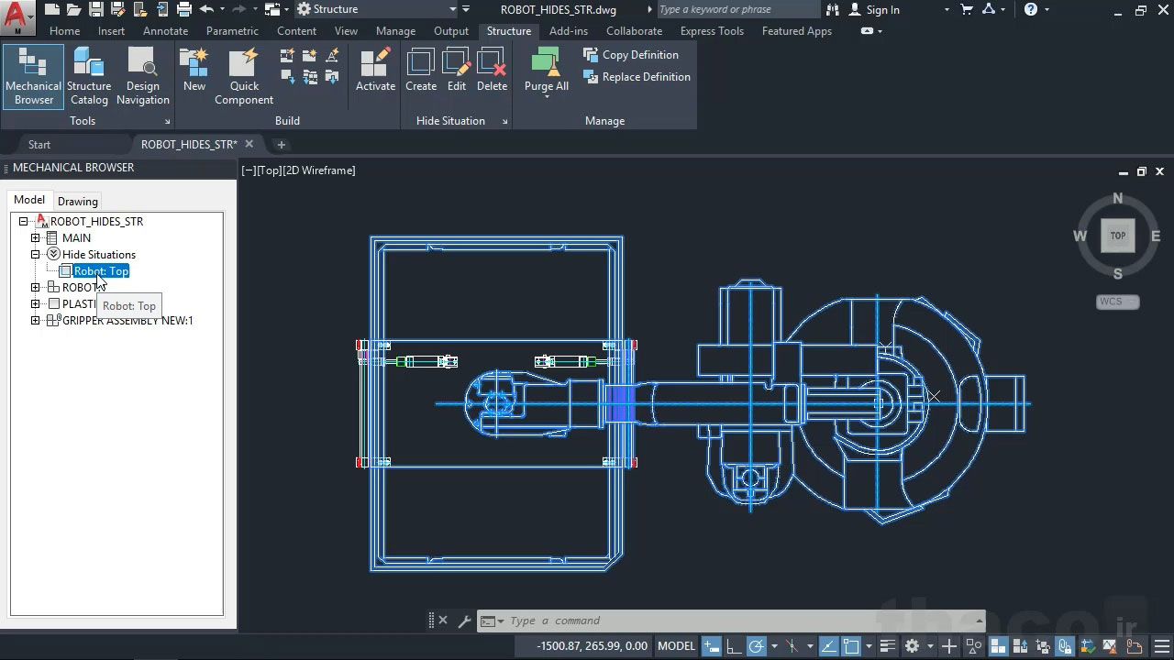Click the Replace Definition button
The height and width of the screenshot is (660, 1174).
[637, 77]
